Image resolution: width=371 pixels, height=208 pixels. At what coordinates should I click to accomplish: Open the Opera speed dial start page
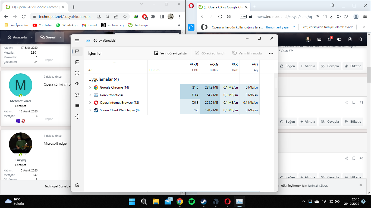[x=229, y=17]
